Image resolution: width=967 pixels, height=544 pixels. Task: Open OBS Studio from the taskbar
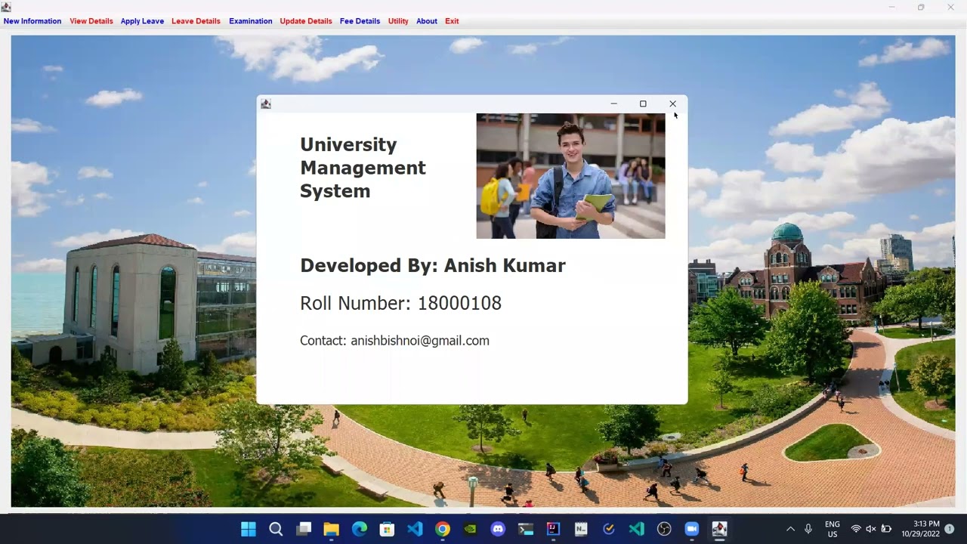click(664, 529)
